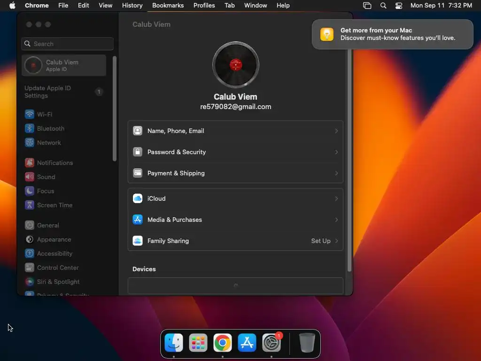Image resolution: width=481 pixels, height=361 pixels.
Task: Click the Search field in sidebar
Action: [x=68, y=44]
